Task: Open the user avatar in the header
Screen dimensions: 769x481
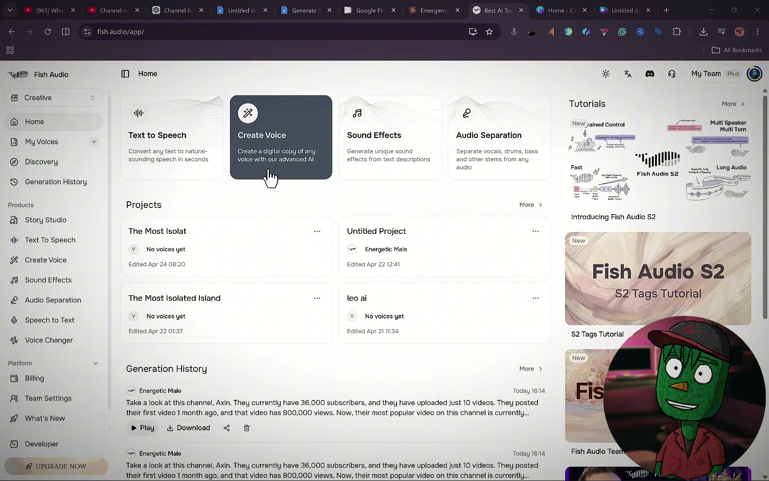Action: 754,74
